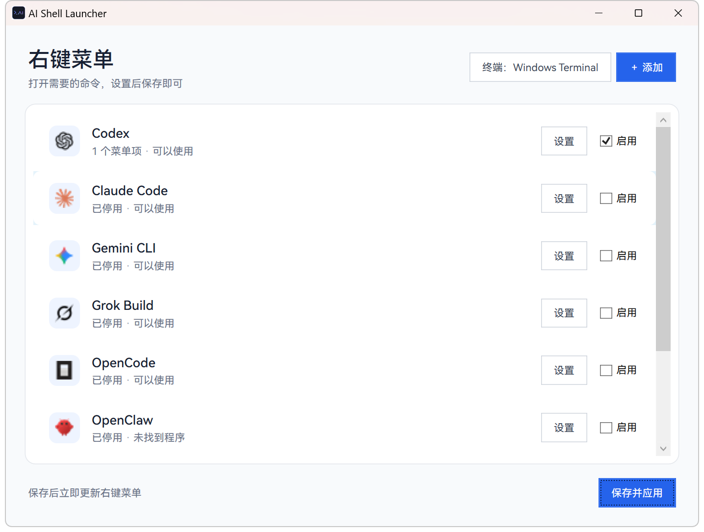Click the Claude Code starburst icon

coord(64,199)
